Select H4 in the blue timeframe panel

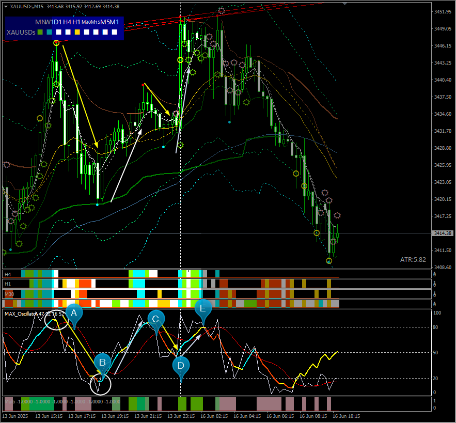coord(67,22)
